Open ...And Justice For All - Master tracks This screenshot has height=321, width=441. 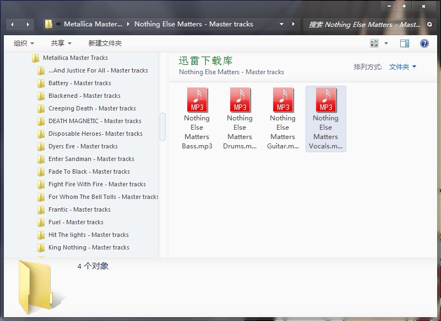[x=98, y=70]
